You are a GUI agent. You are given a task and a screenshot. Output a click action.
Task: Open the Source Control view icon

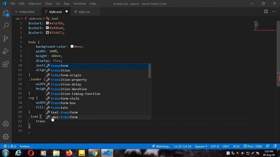[6, 38]
